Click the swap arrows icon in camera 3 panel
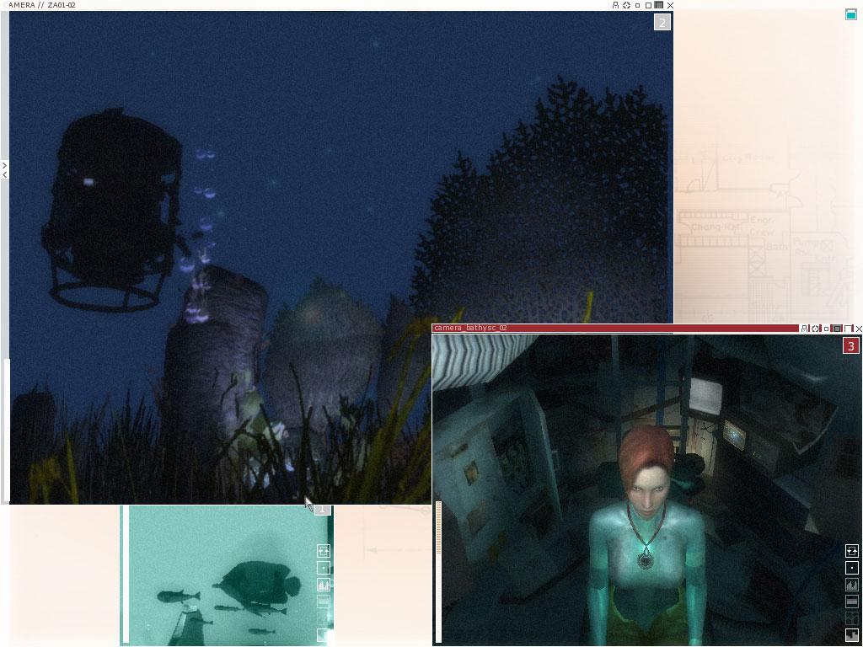 tap(851, 551)
